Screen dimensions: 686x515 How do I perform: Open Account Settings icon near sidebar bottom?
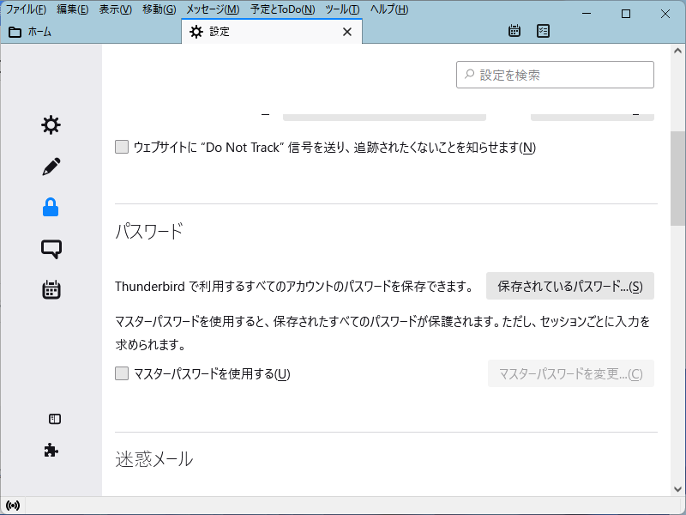[55, 419]
